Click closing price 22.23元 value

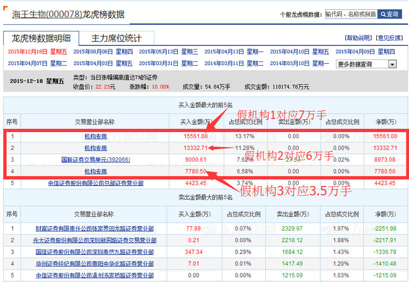tap(105, 87)
